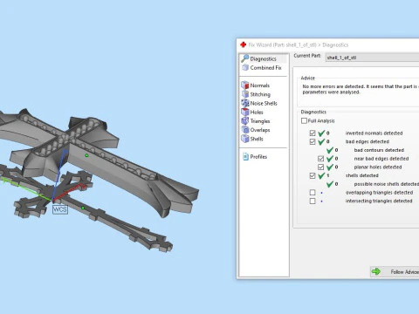Screen dimensions: 419x314
Task: Toggle bad edges detected checkbox
Action: pos(313,141)
